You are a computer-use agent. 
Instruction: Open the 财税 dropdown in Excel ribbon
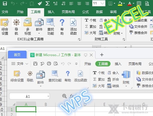click(x=118, y=33)
